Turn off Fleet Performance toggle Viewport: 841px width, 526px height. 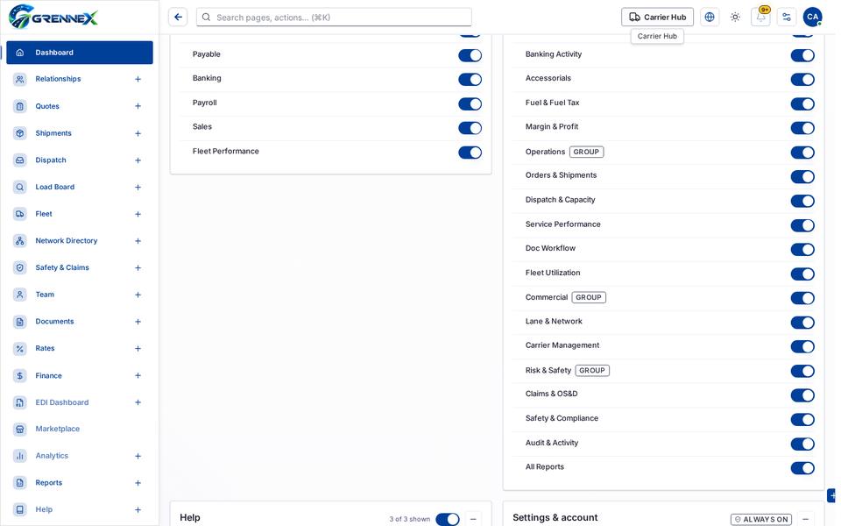tap(470, 153)
